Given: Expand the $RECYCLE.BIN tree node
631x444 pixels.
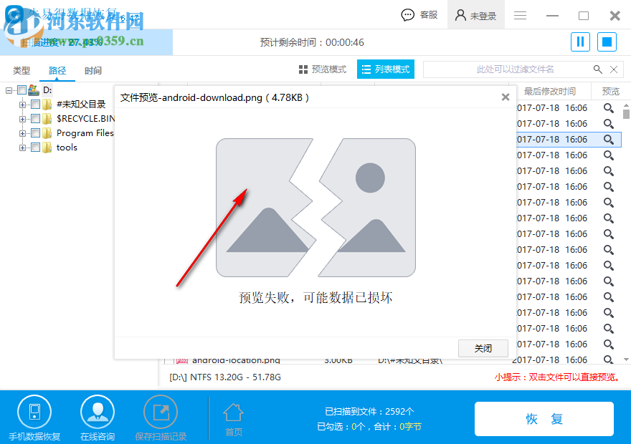Looking at the screenshot, I should 22,118.
